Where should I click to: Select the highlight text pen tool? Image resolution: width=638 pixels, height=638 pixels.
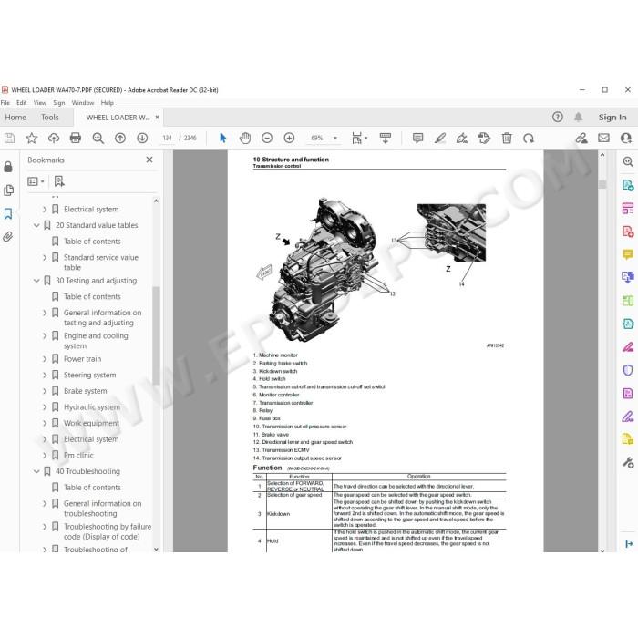pyautogui.click(x=440, y=139)
